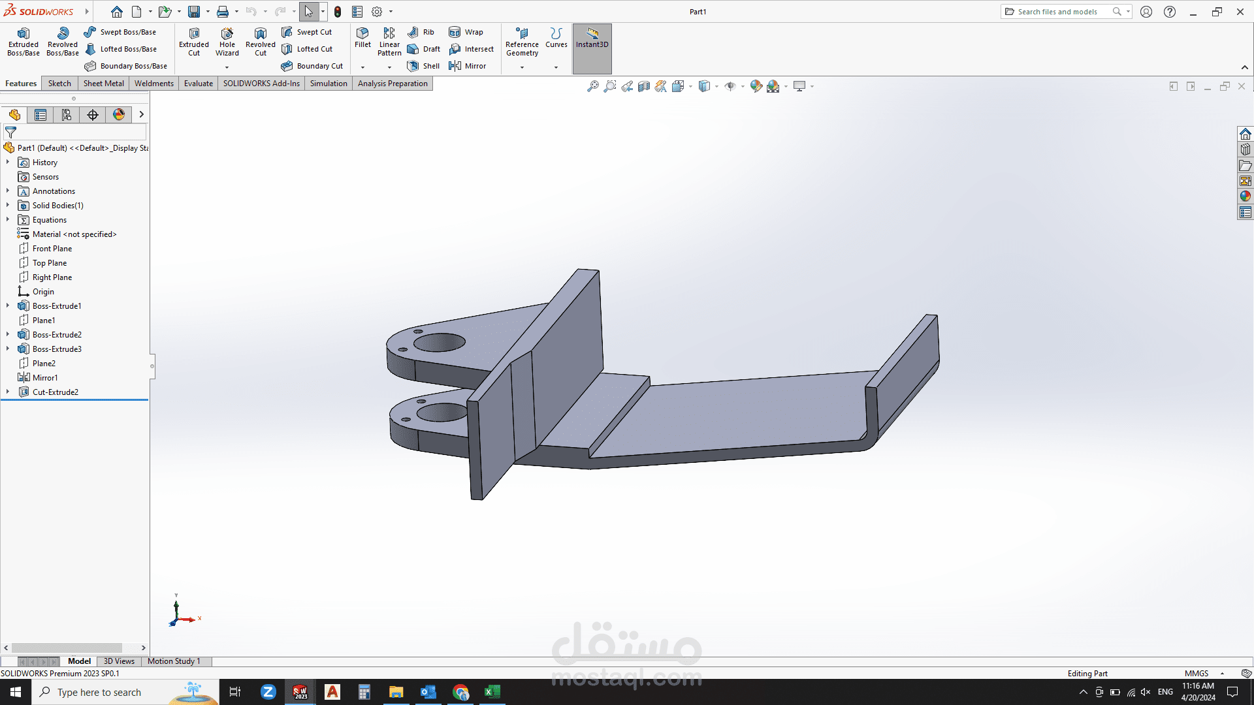Open the PropertyManager tab
The image size is (1254, 705).
40,115
